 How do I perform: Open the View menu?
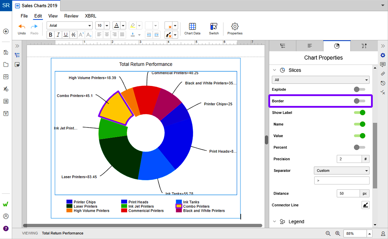pyautogui.click(x=53, y=16)
